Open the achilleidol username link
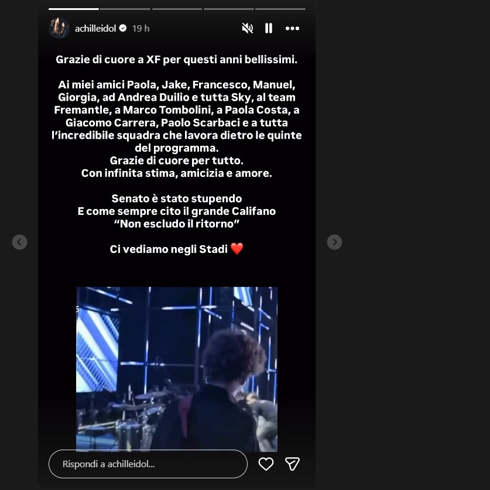Screen dimensions: 490x490 (95, 29)
